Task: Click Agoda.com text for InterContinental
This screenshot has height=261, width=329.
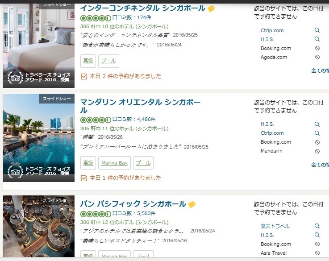Action: tap(274, 57)
